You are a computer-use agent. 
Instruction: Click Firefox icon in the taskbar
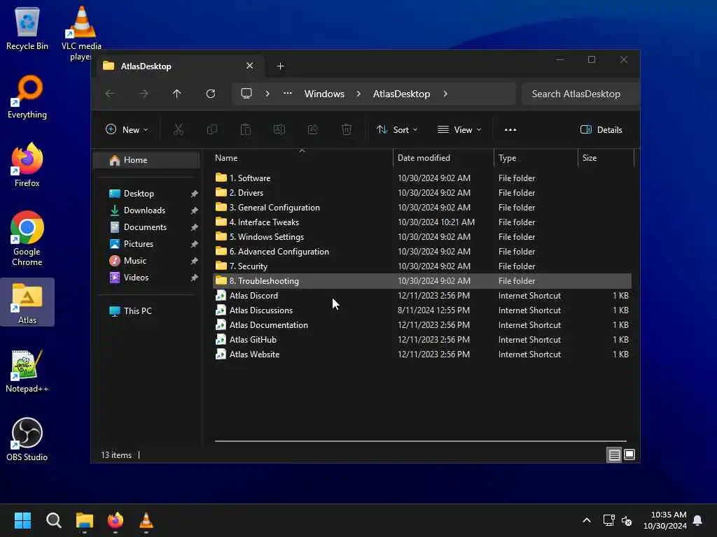[x=116, y=520]
